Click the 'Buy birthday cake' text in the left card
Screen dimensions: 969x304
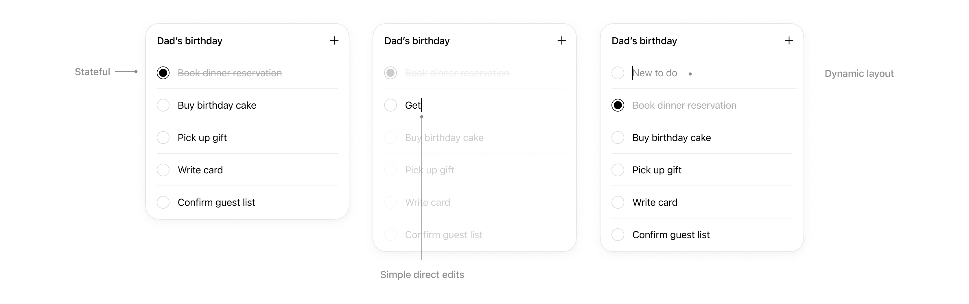pyautogui.click(x=217, y=105)
